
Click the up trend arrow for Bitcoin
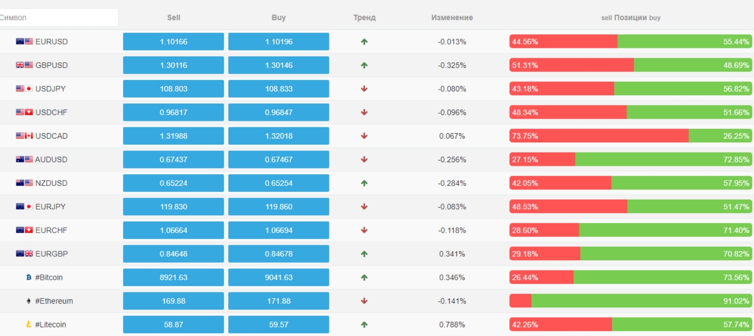click(364, 278)
